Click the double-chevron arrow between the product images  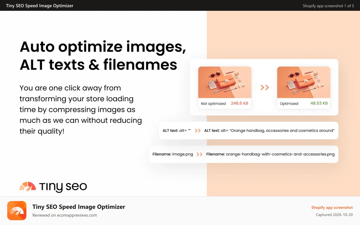[x=264, y=87]
